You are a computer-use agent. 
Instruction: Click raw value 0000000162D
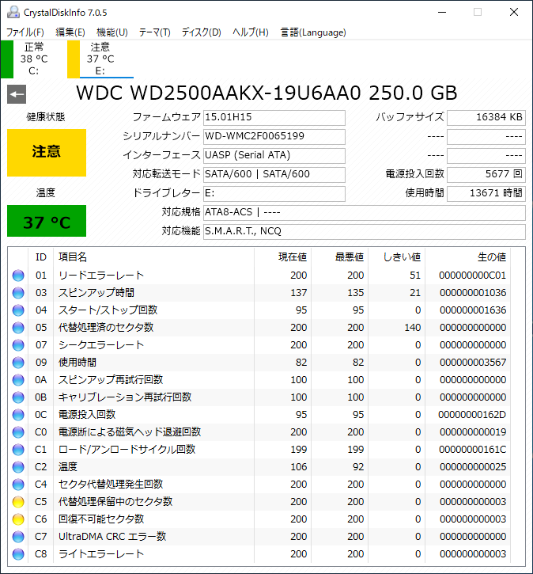(x=472, y=415)
